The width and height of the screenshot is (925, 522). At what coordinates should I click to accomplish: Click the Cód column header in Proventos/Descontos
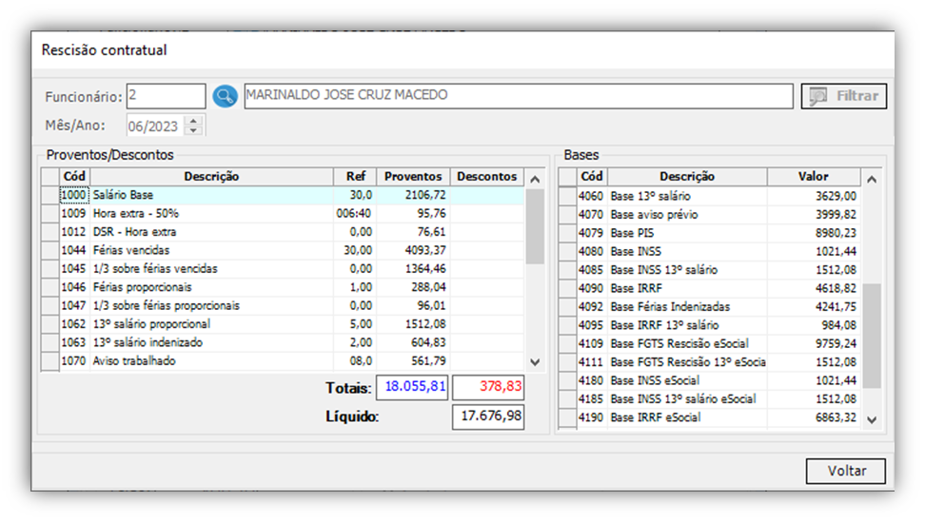(74, 176)
